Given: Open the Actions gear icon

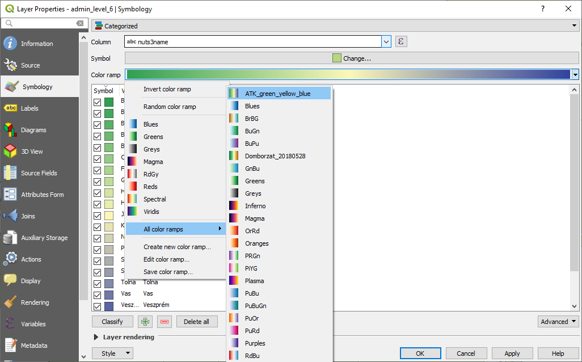Looking at the screenshot, I should 10,259.
